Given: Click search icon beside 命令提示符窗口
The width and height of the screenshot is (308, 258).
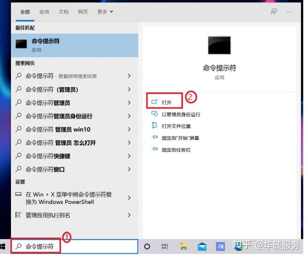Looking at the screenshot, I should [19, 169].
